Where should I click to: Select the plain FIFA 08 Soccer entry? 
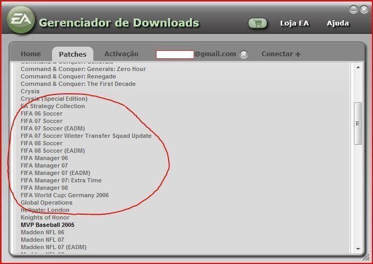[x=41, y=143]
